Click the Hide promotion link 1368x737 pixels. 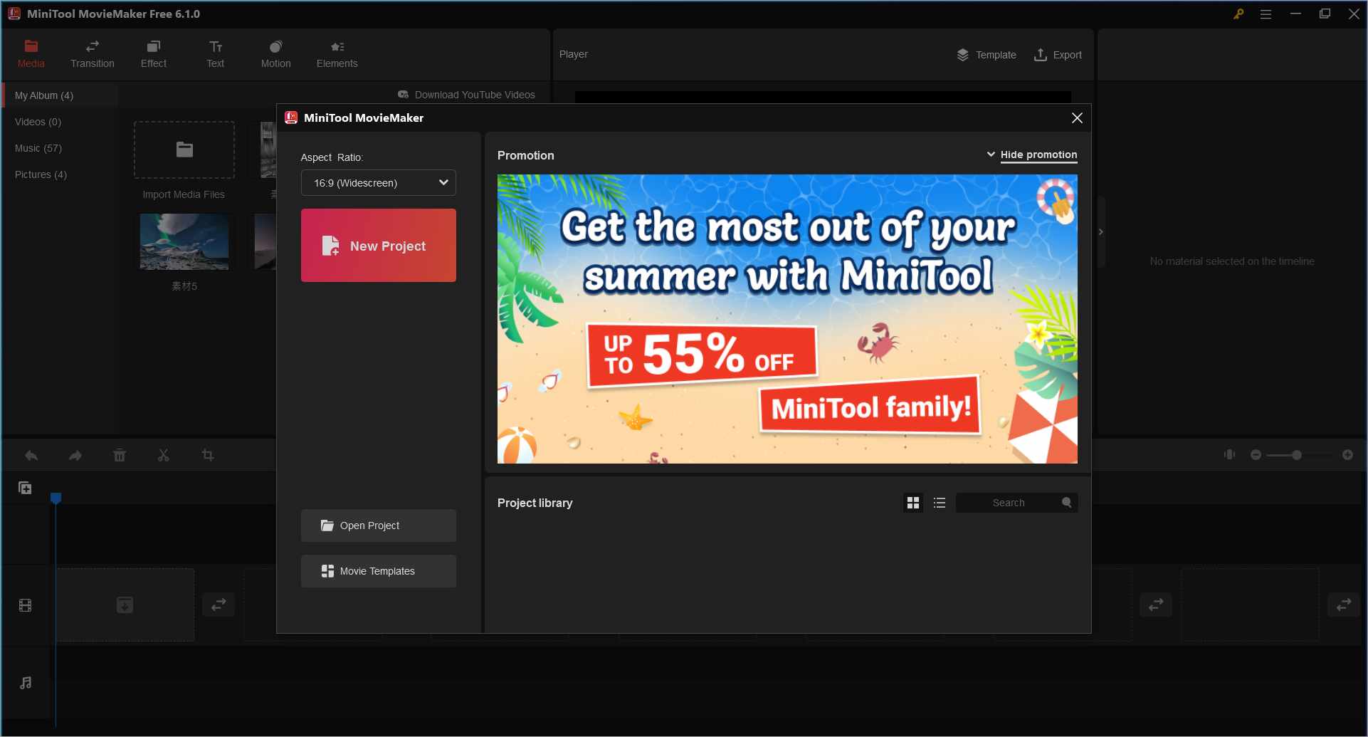click(1038, 155)
